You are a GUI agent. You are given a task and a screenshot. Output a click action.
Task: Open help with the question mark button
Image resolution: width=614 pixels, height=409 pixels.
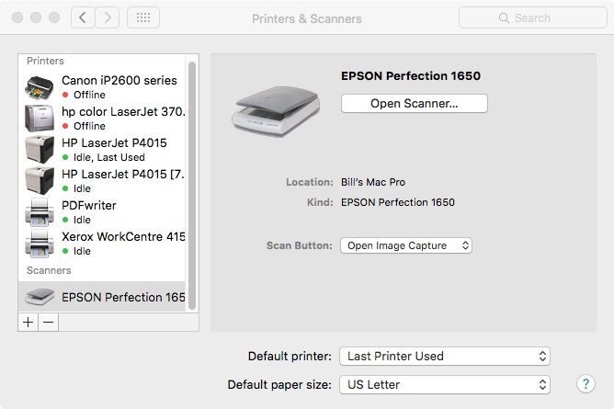tap(586, 384)
